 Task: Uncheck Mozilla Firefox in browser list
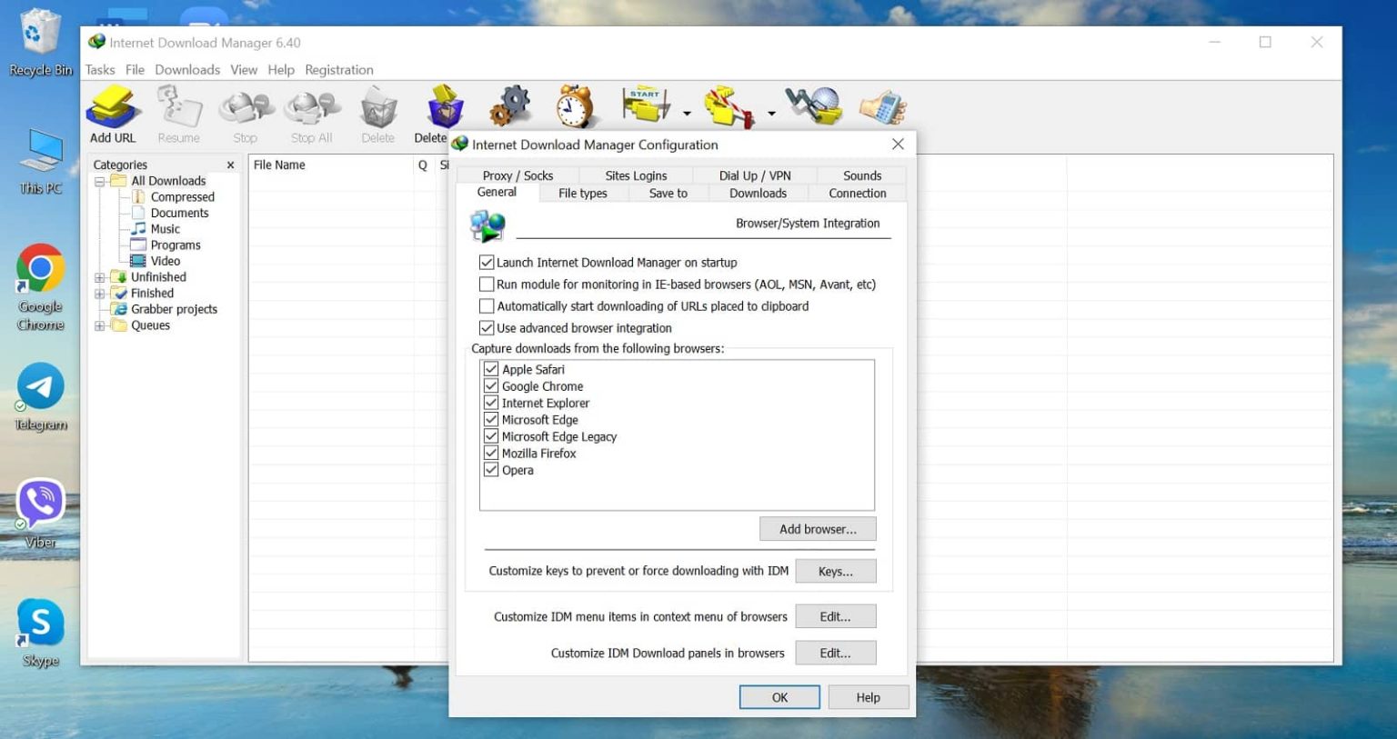pos(491,454)
